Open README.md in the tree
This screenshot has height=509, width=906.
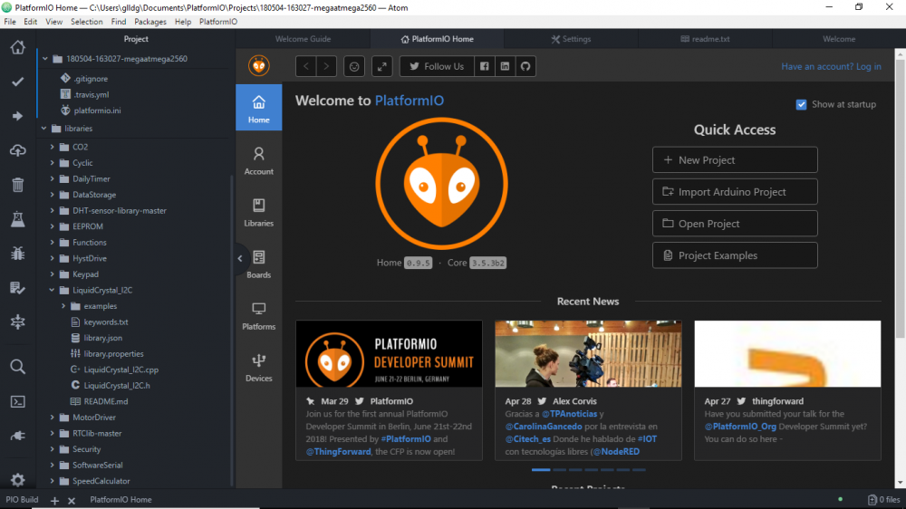click(x=106, y=401)
